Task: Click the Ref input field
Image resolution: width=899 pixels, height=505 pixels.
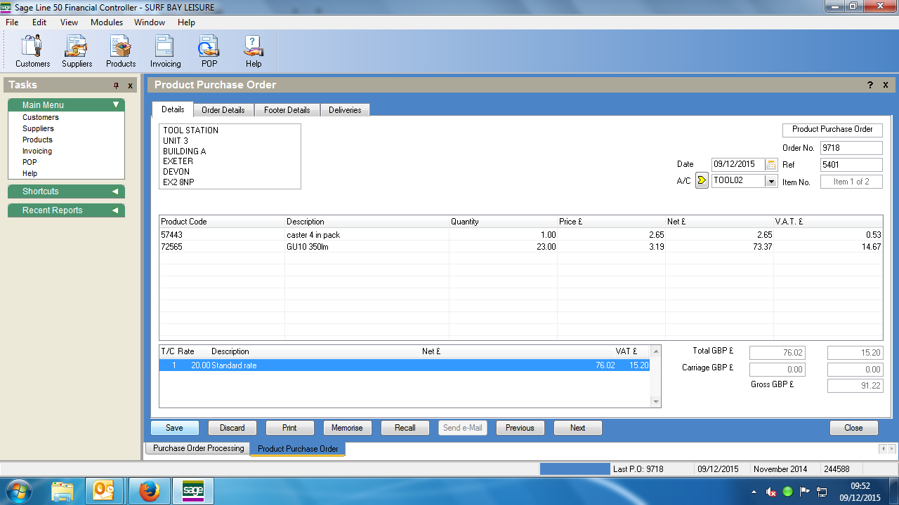Action: click(851, 165)
